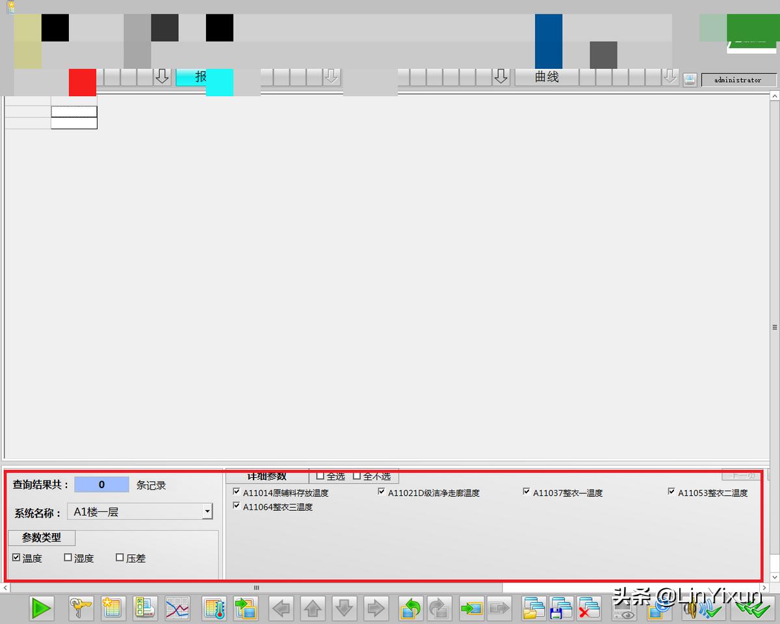Viewport: 780px width, 624px height.
Task: Enable the 压差 parameter type checkbox
Action: point(120,557)
